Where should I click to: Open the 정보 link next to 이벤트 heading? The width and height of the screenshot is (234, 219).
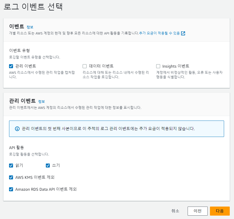pos(30,27)
